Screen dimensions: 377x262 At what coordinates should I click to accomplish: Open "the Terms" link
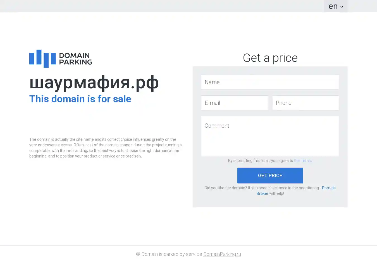(303, 161)
